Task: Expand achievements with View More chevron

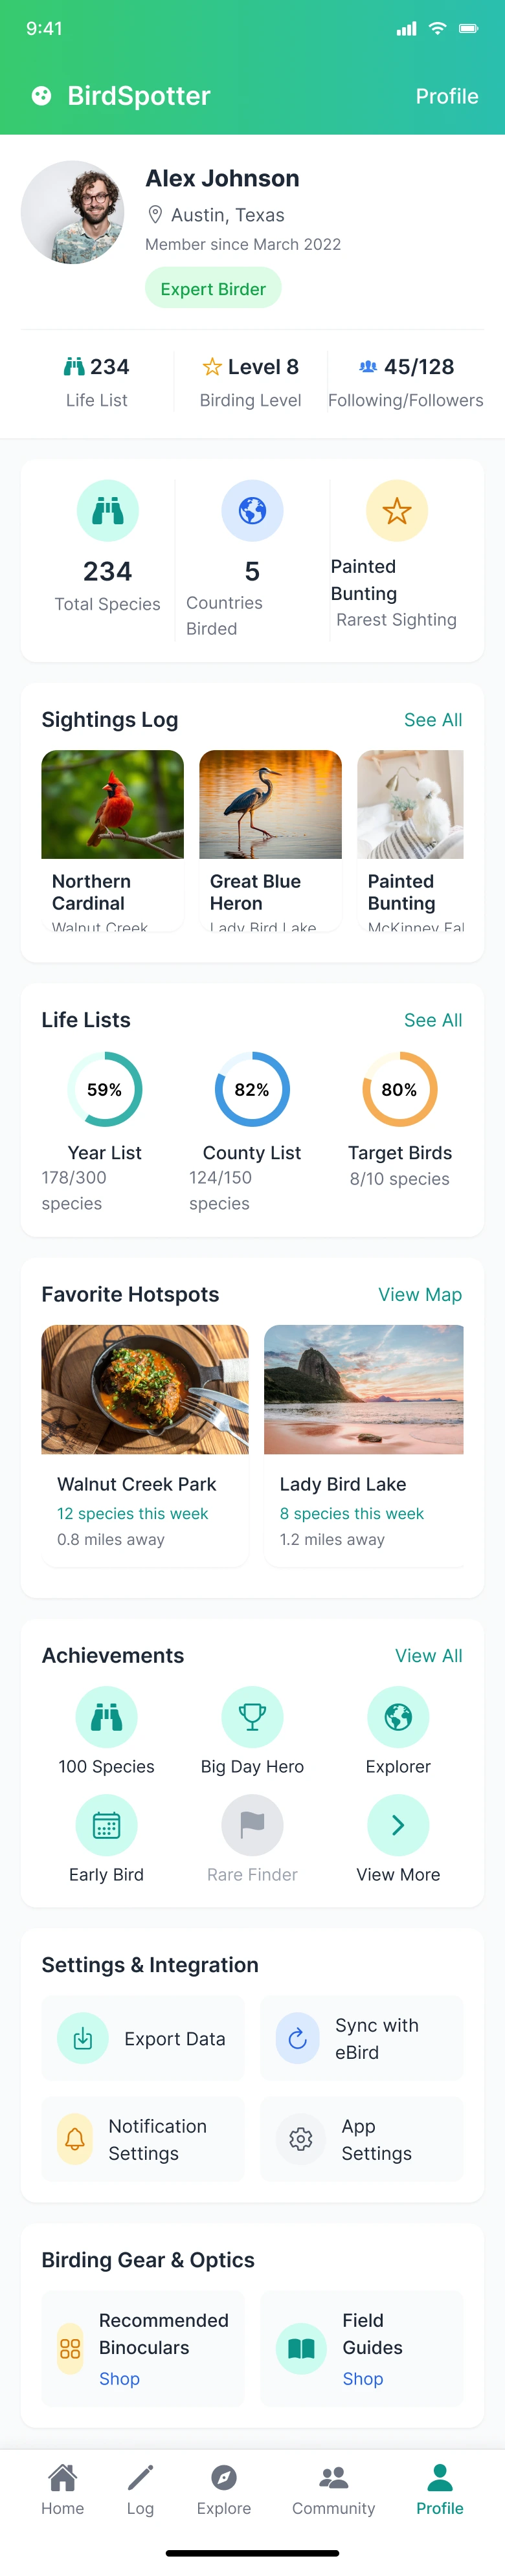Action: click(x=398, y=1824)
